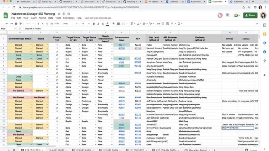Open the Maps side panel icon
This screenshot has height=151, width=269.
[264, 61]
